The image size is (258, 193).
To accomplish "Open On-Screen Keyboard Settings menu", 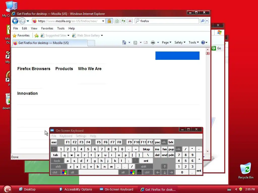I will [81, 136].
